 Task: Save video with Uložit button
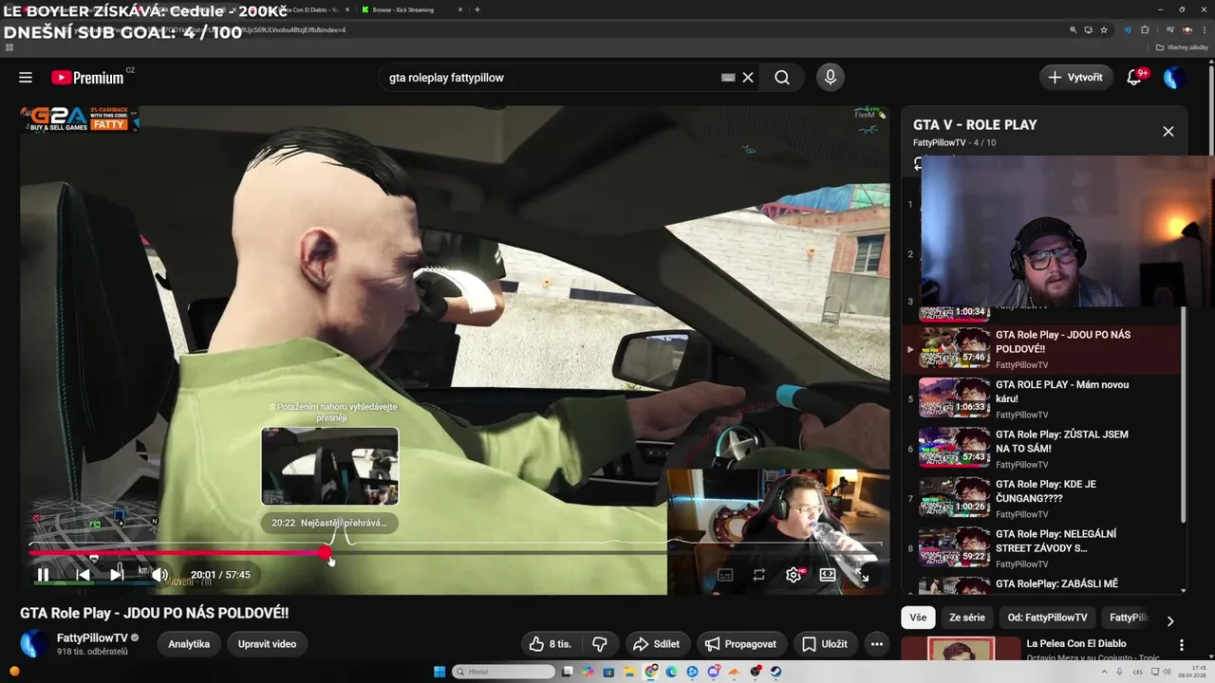click(825, 644)
